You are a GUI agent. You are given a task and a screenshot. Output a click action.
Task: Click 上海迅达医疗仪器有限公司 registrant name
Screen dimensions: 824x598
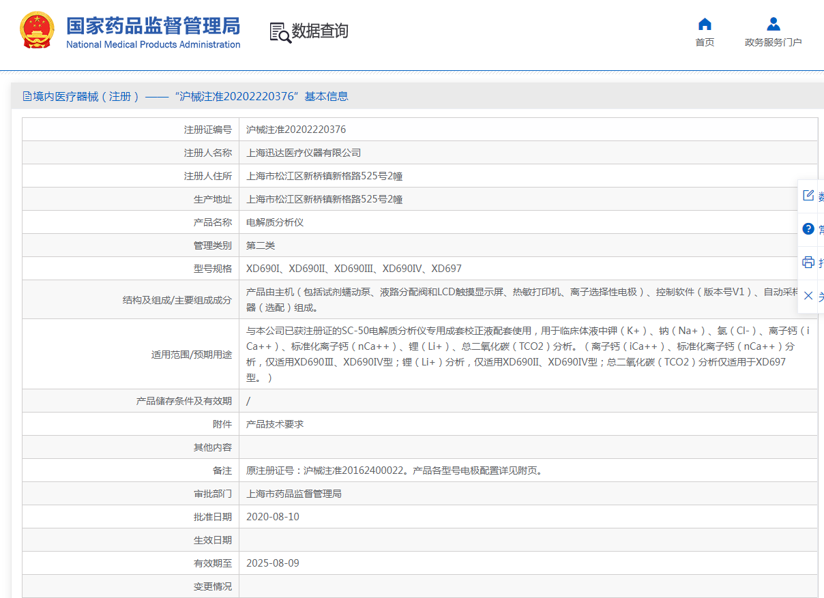click(x=304, y=153)
